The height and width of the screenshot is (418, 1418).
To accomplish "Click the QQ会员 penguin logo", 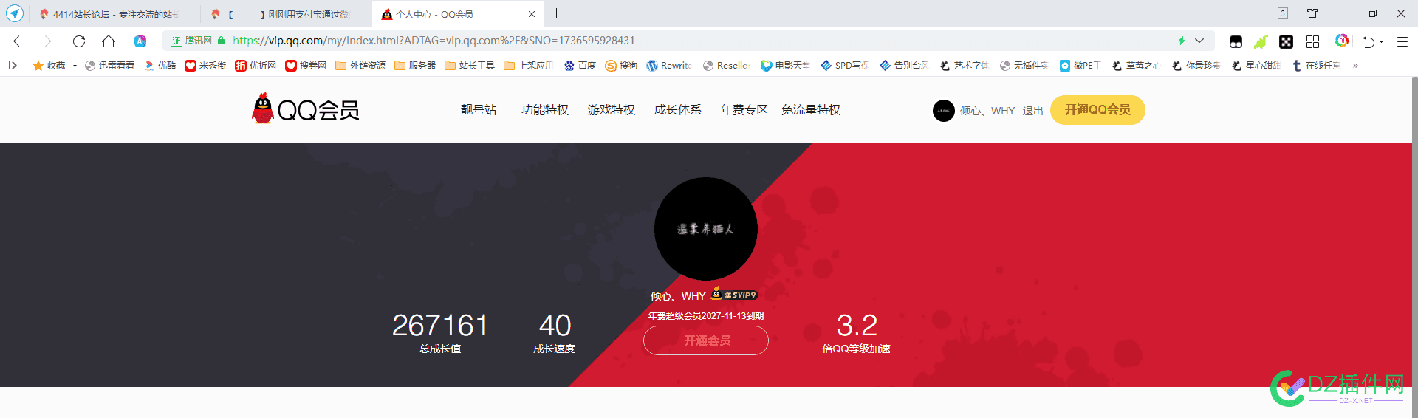I will pyautogui.click(x=305, y=109).
